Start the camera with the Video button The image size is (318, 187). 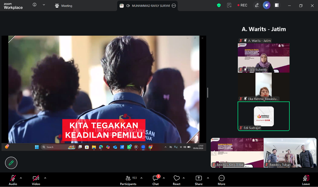pyautogui.click(x=36, y=180)
